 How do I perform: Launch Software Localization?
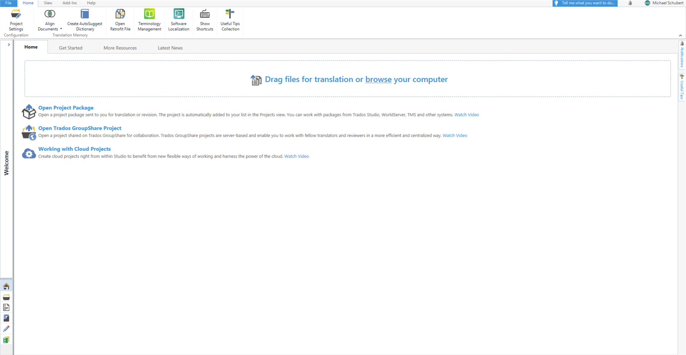(x=179, y=20)
